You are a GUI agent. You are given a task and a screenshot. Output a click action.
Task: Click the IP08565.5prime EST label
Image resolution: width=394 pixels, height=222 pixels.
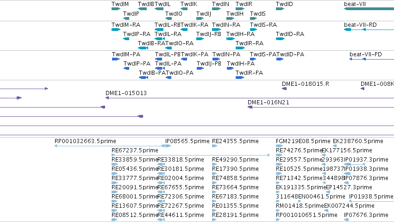coord(187,141)
